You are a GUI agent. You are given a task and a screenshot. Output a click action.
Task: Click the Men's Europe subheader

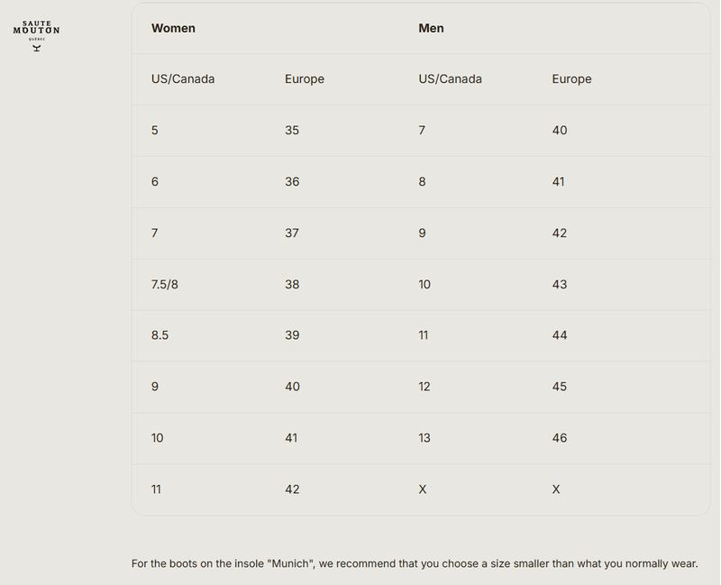click(x=571, y=79)
